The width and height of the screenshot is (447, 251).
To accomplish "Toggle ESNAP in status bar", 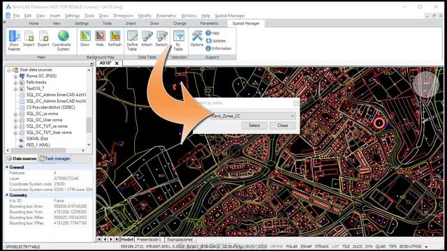I will tap(306, 246).
